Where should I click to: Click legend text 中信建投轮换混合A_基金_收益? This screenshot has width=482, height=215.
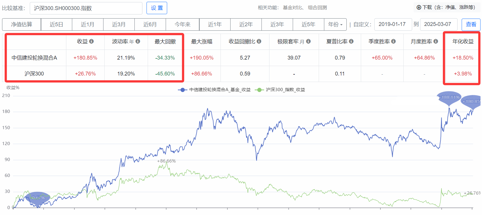coord(220,90)
